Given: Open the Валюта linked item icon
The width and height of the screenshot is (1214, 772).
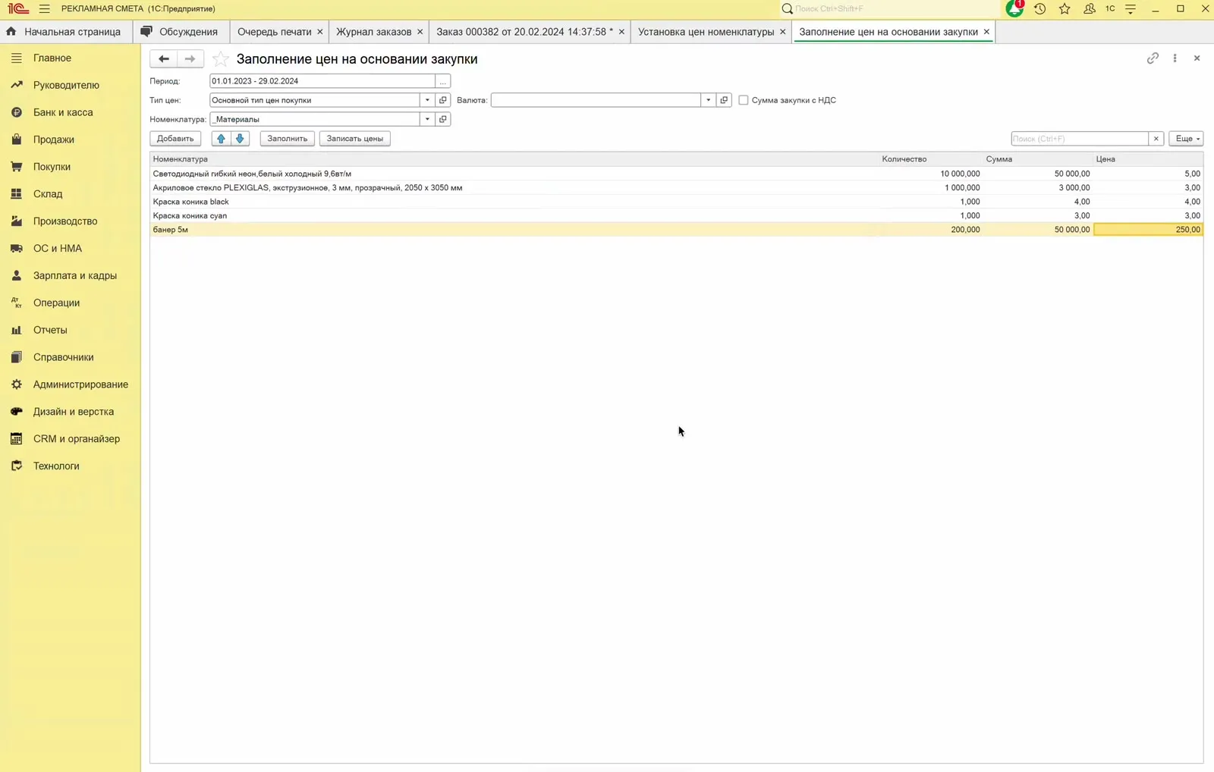Looking at the screenshot, I should (x=724, y=100).
